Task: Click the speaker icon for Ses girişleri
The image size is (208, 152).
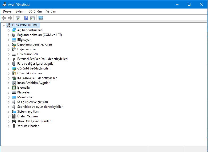Action: (14, 102)
